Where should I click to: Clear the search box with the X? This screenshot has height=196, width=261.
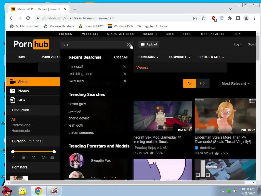[x=128, y=44]
